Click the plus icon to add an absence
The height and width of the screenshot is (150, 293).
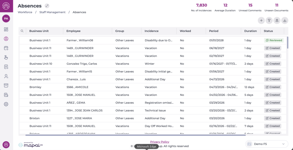(x=261, y=20)
